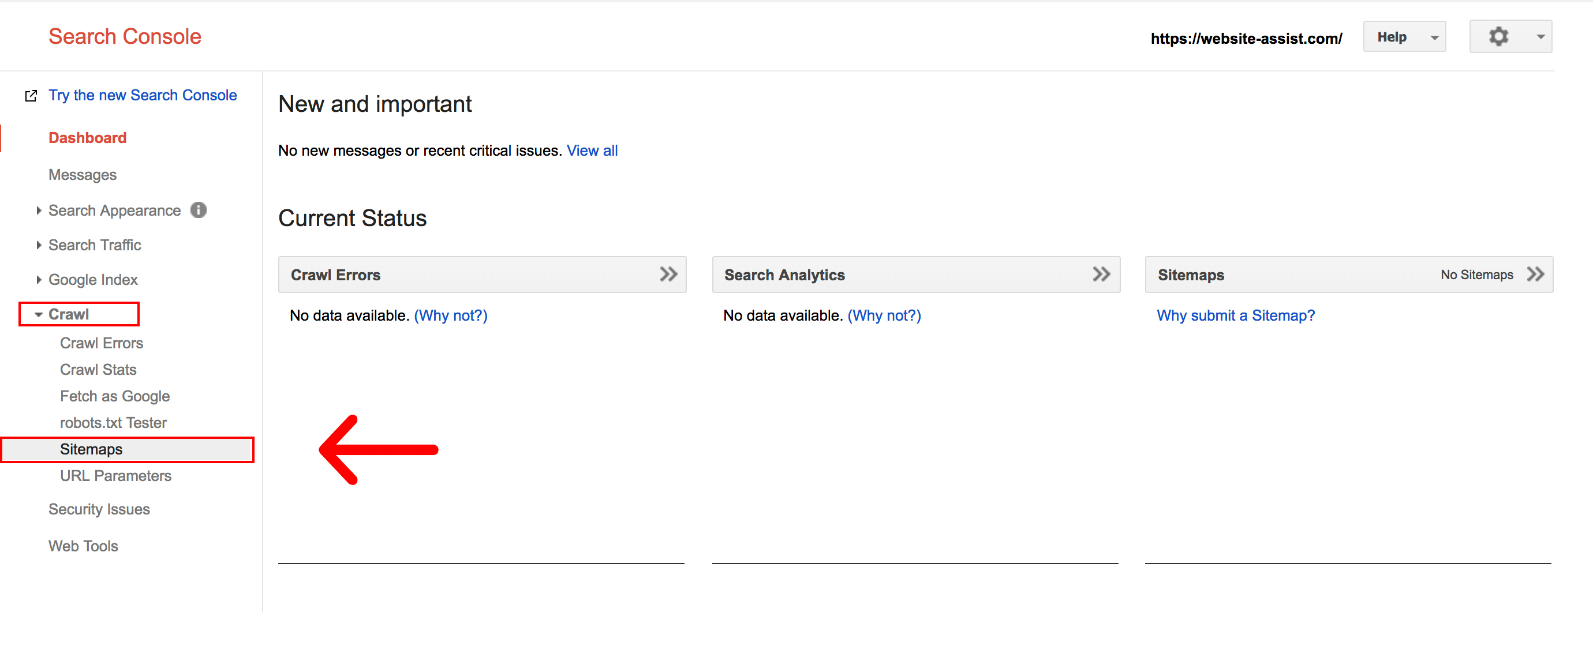Click the external link icon beside Try new Console
1593x654 pixels.
31,96
